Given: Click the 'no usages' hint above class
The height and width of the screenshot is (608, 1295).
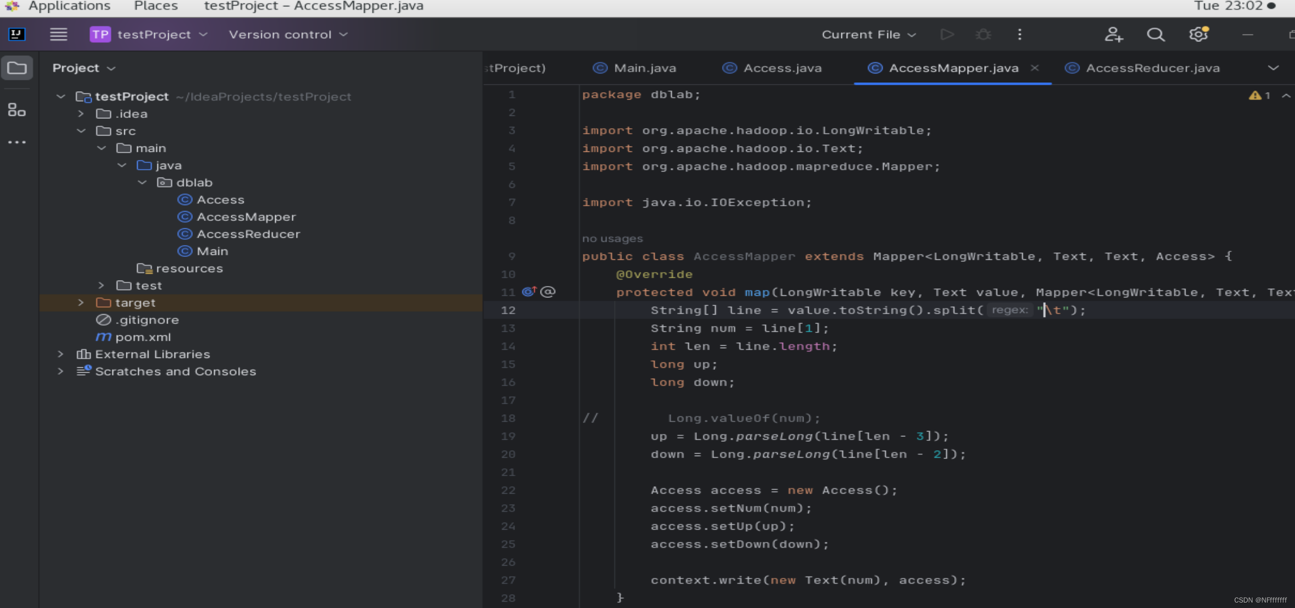Looking at the screenshot, I should pos(612,238).
